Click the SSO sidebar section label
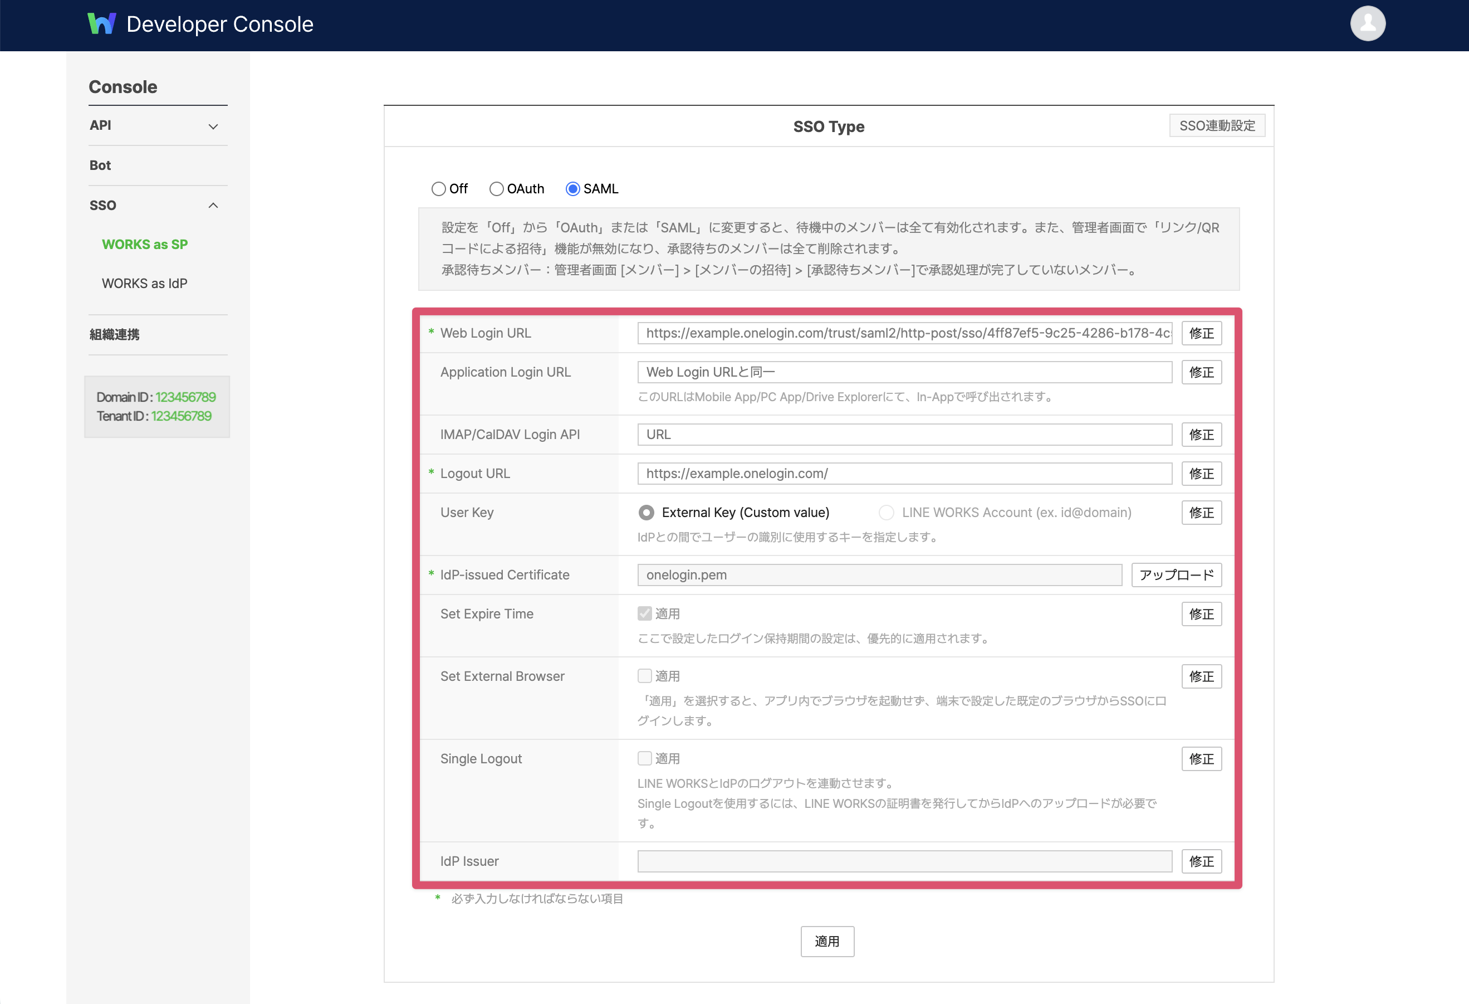The image size is (1469, 1004). (102, 206)
